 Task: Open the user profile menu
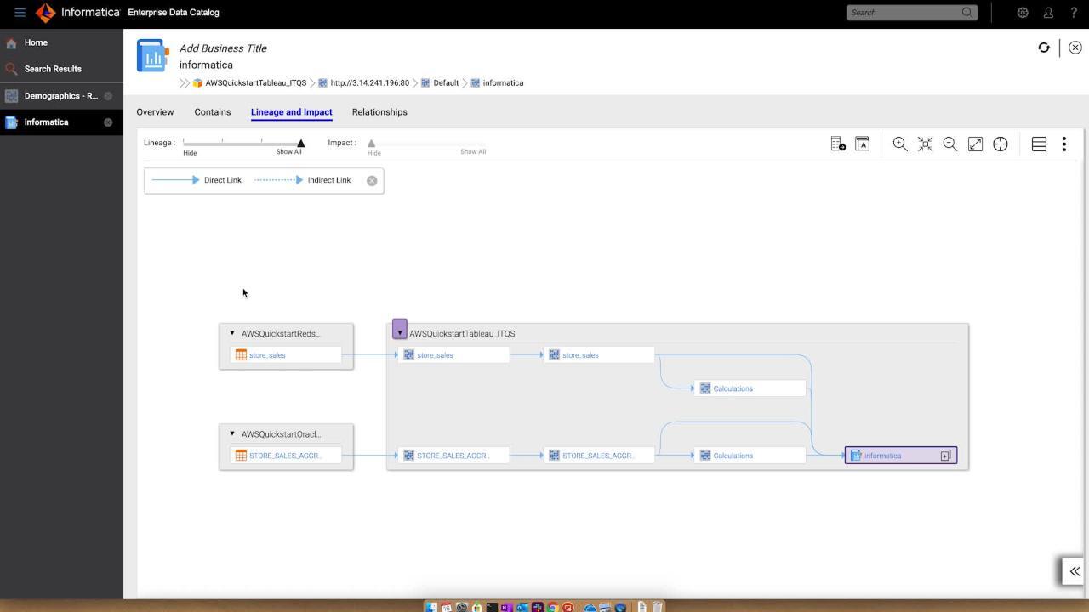click(x=1048, y=13)
